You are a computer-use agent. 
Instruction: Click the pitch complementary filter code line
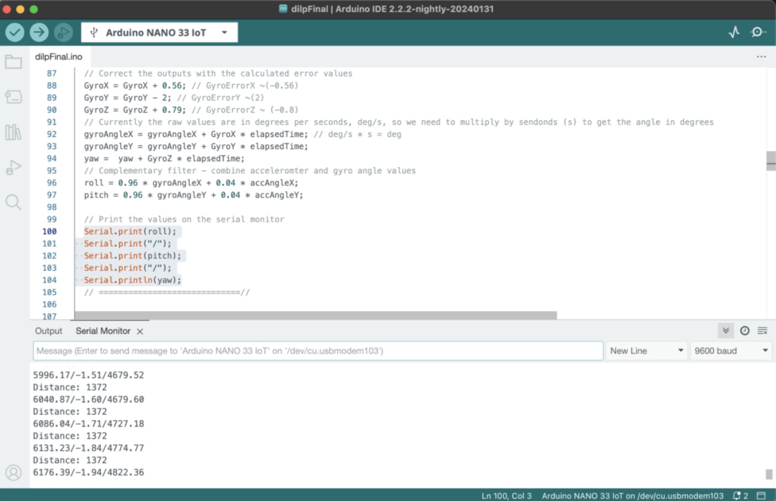(x=194, y=195)
